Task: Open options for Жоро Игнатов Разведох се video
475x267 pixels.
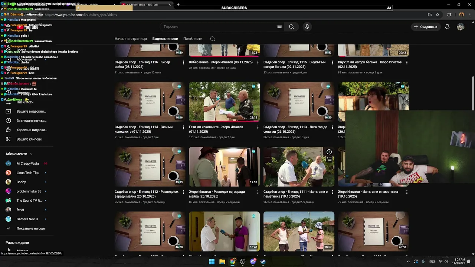Action: coord(258,192)
